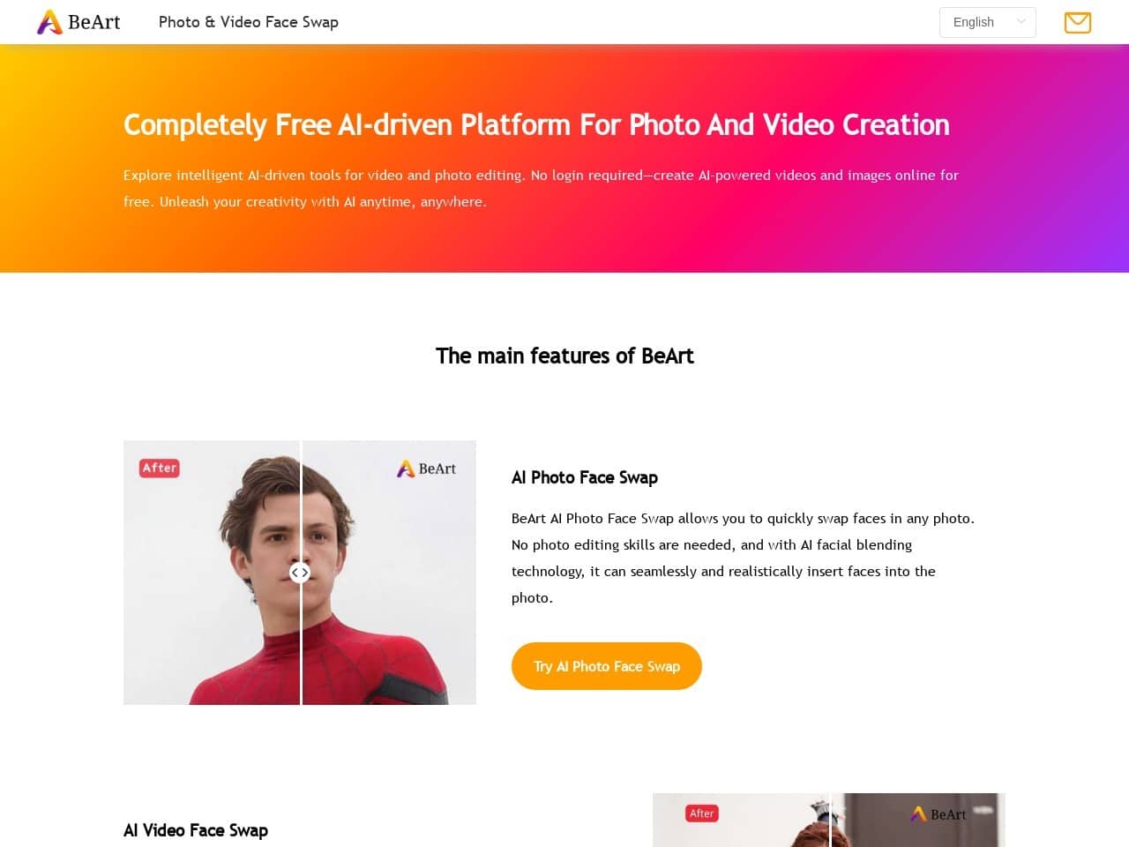1129x847 pixels.
Task: Click the AI Photo Face Swap description text
Action: point(743,558)
